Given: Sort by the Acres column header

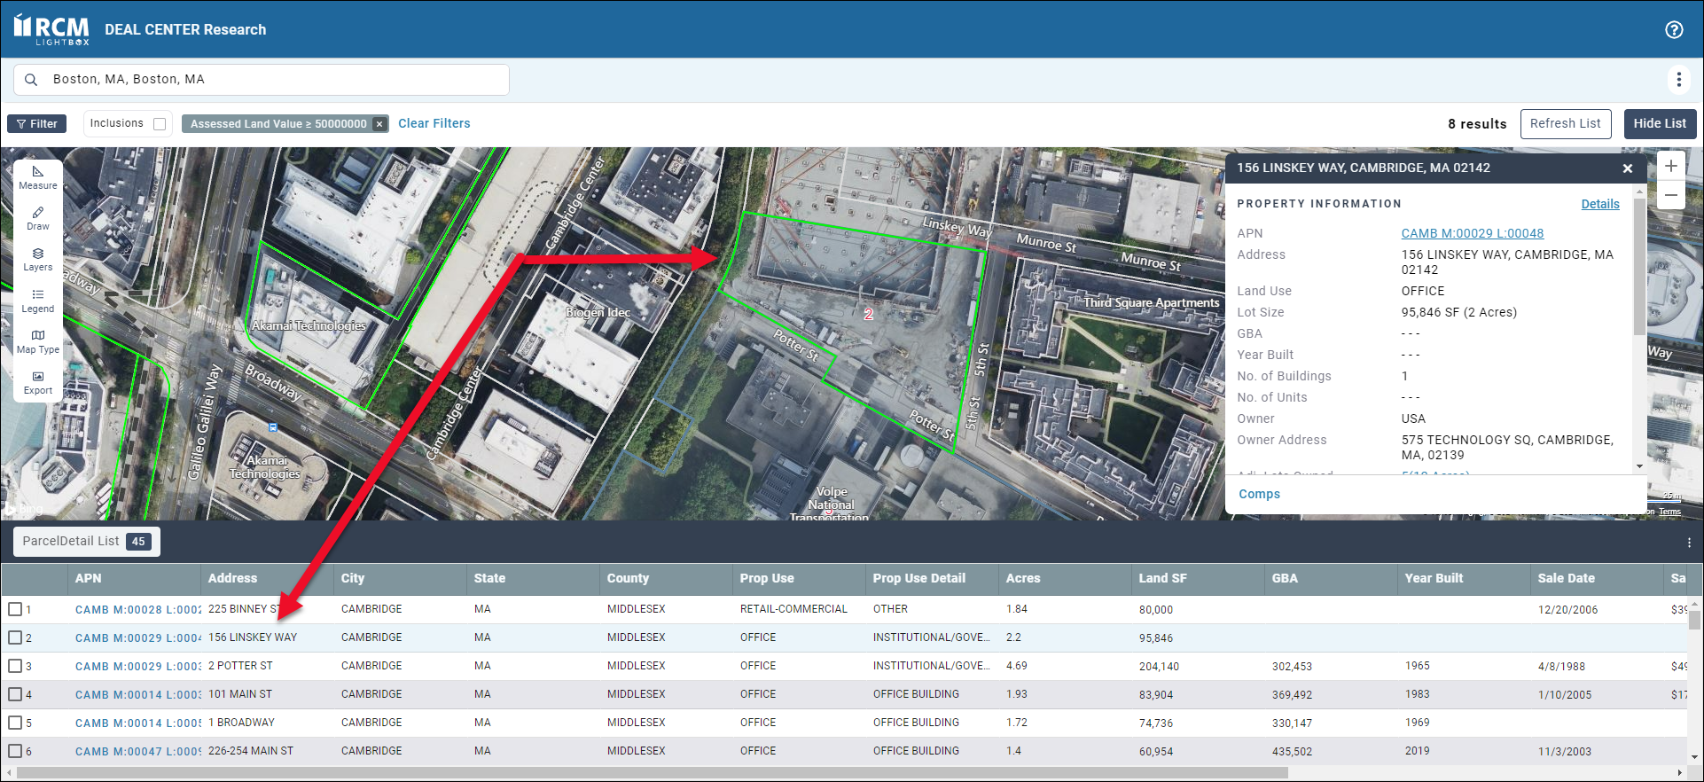Looking at the screenshot, I should pos(1023,578).
